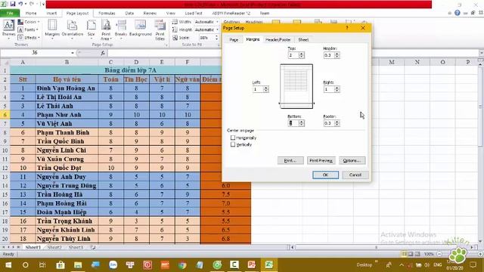Click the Undo icon

click(20, 4)
